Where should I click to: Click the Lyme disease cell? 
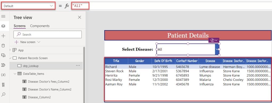pyautogui.click(x=210, y=67)
